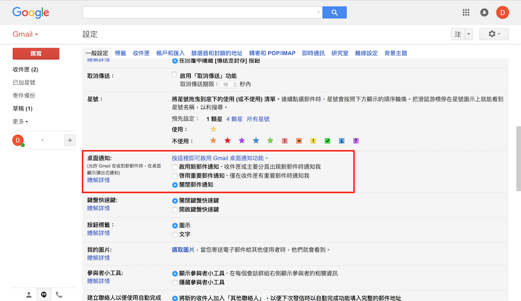Enable the 取消傳送 checkbox

coord(175,75)
